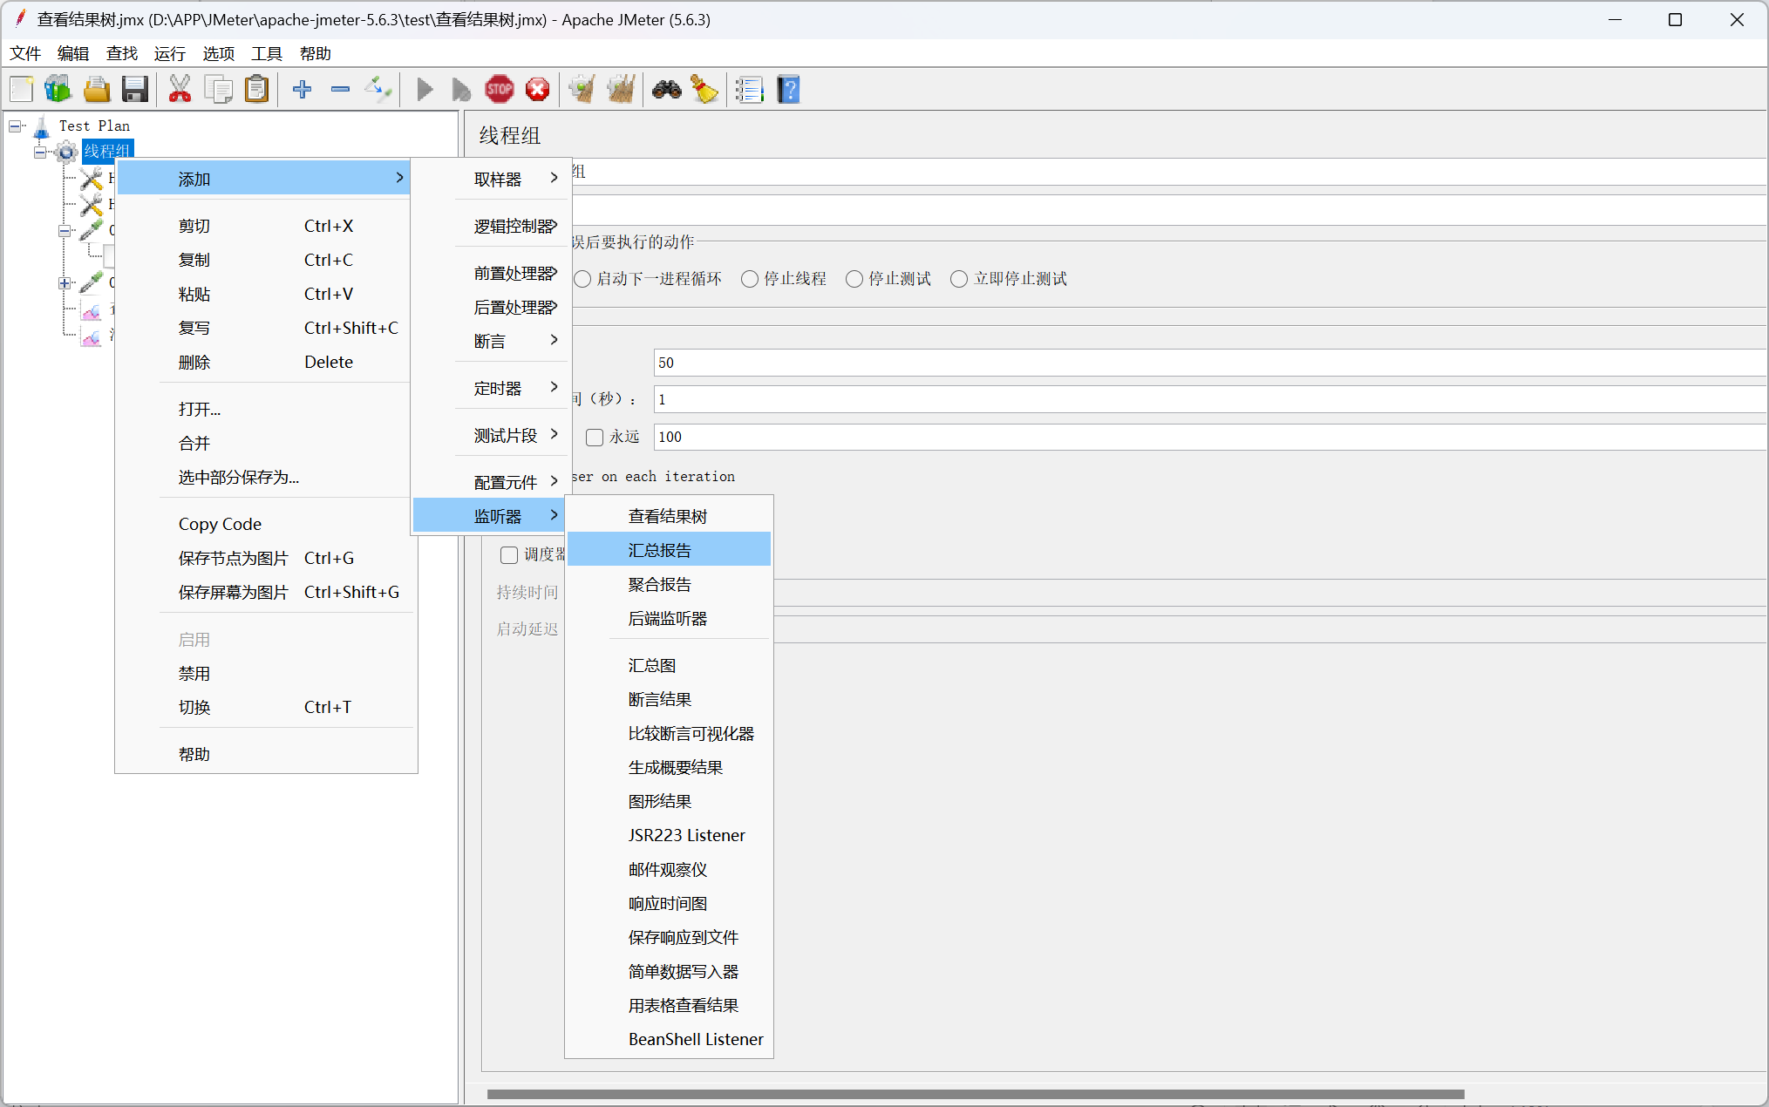The height and width of the screenshot is (1107, 1769).
Task: Click the Clear All broom icon
Action: point(621,89)
